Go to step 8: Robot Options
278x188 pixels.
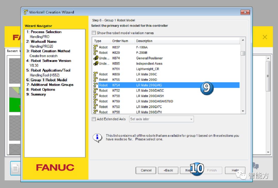click(x=41, y=89)
